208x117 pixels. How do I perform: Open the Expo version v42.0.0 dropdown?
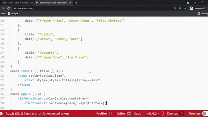(x=153, y=113)
